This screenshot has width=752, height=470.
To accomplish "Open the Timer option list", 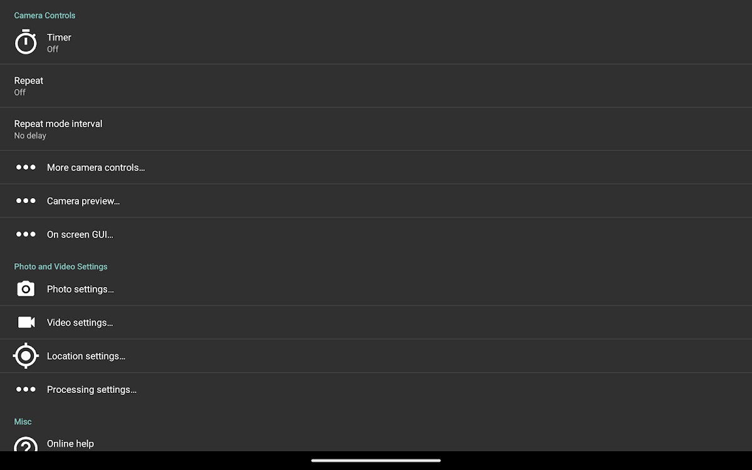I will 376,42.
